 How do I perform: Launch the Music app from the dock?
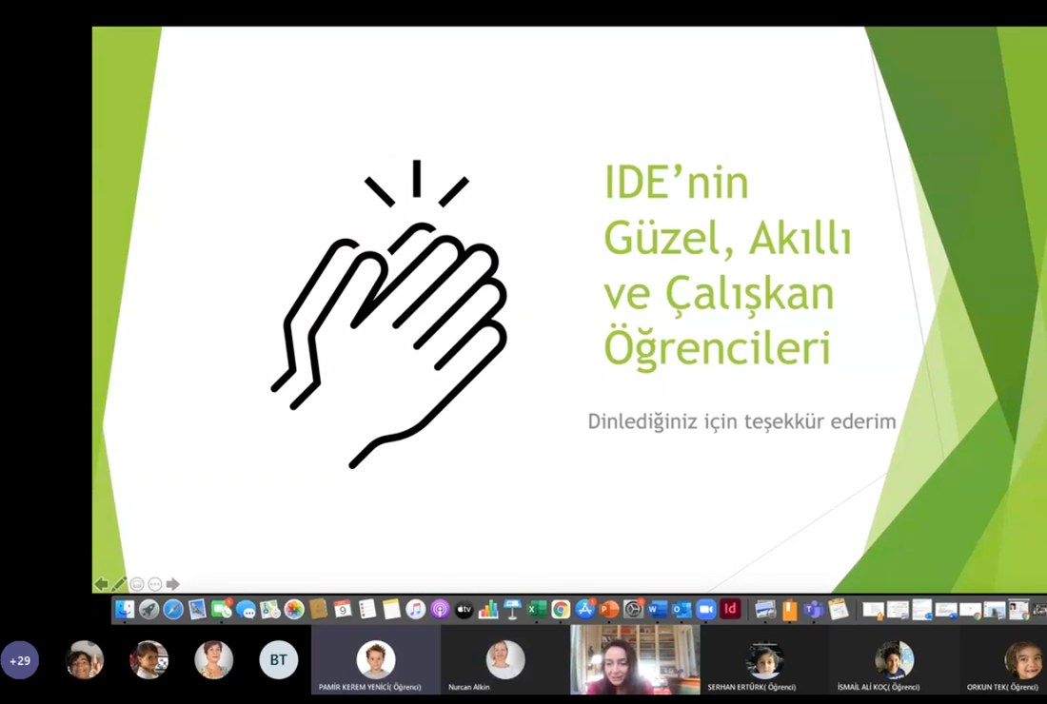(415, 609)
